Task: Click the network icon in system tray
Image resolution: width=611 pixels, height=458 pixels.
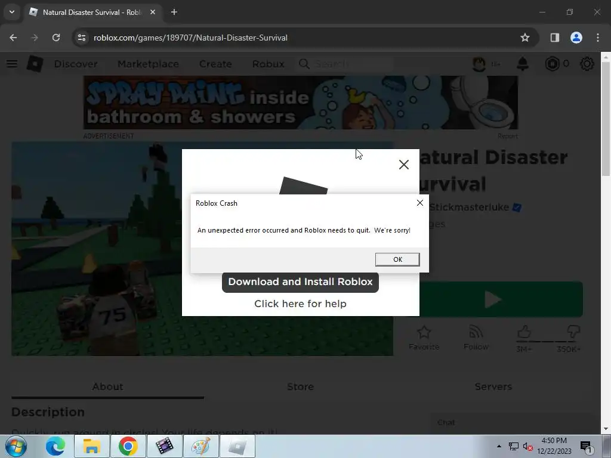Action: click(514, 447)
